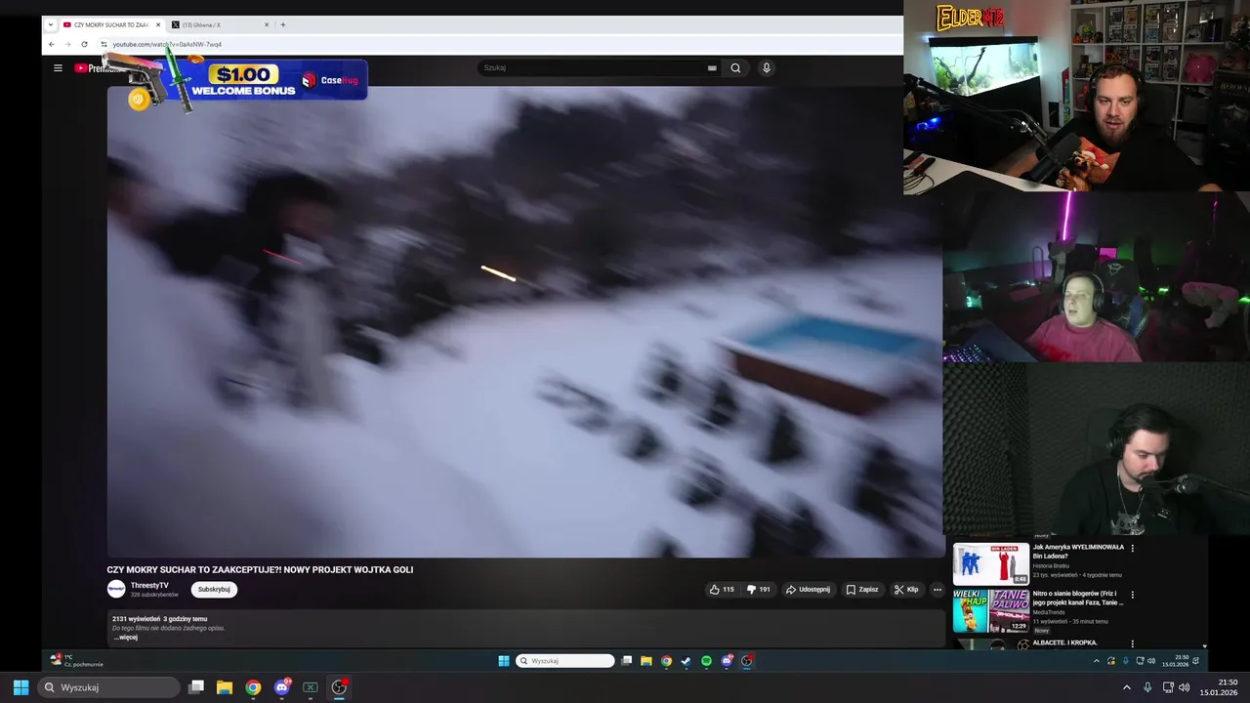The image size is (1250, 703).
Task: Click the Subskrybuj button
Action: [x=214, y=590]
